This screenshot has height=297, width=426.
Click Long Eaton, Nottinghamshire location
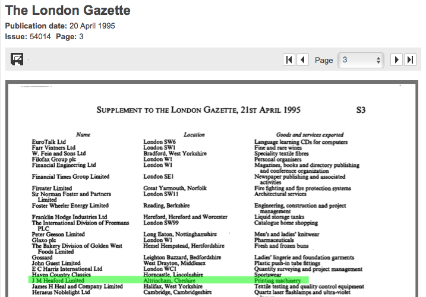(x=180, y=234)
